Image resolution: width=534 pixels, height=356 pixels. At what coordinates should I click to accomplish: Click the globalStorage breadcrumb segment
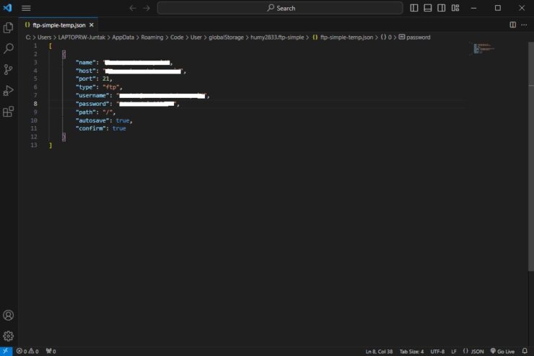(x=226, y=37)
